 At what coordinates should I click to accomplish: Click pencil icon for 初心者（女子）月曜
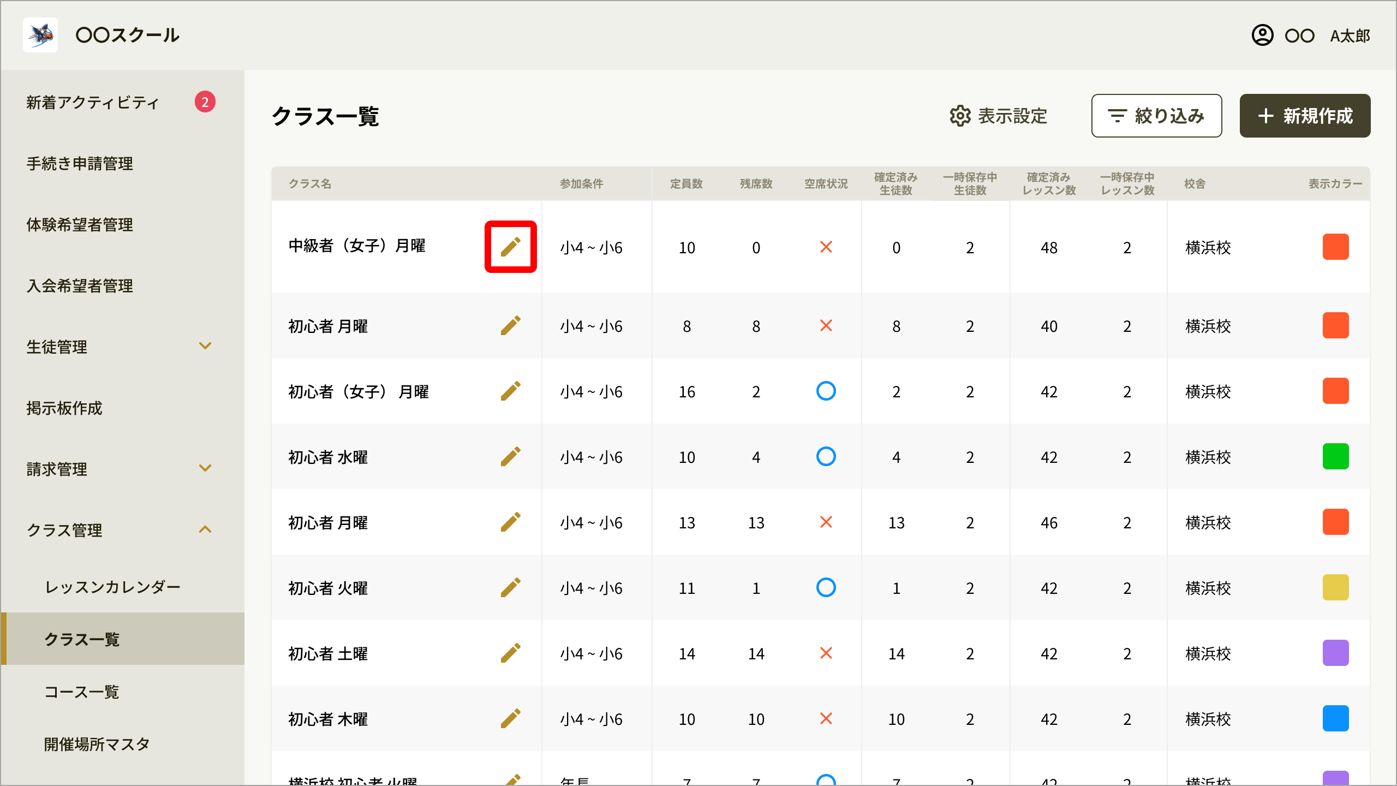click(x=511, y=391)
